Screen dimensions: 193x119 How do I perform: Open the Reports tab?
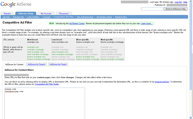pos(7,13)
